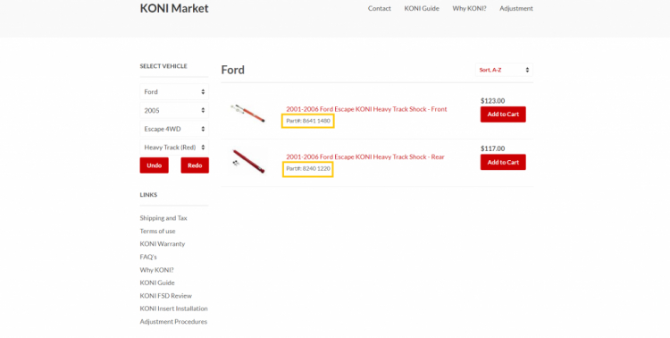
Task: Open the Sort, A-Z dropdown
Action: pos(504,70)
